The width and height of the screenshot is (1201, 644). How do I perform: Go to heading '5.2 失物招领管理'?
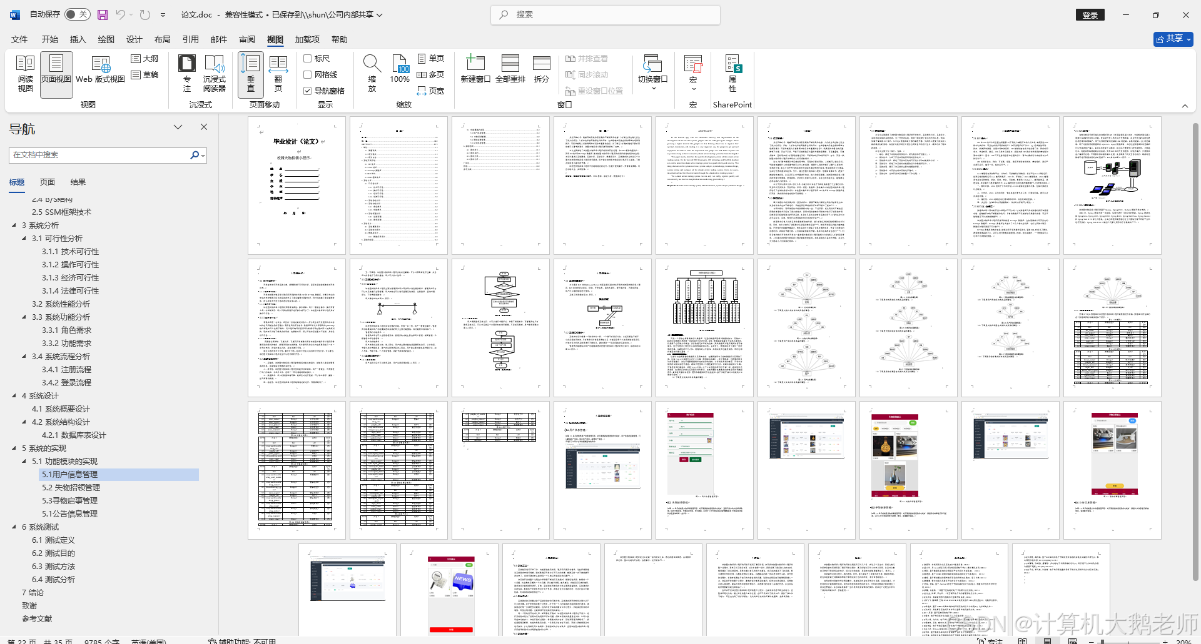71,487
